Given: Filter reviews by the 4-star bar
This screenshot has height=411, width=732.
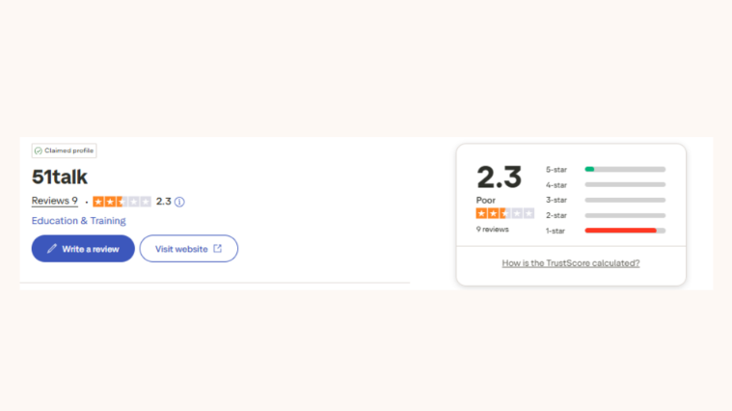Looking at the screenshot, I should click(x=625, y=184).
